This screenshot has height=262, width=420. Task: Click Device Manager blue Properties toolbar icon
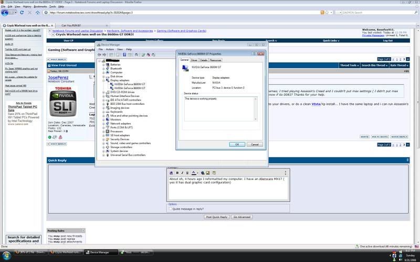pos(124,54)
